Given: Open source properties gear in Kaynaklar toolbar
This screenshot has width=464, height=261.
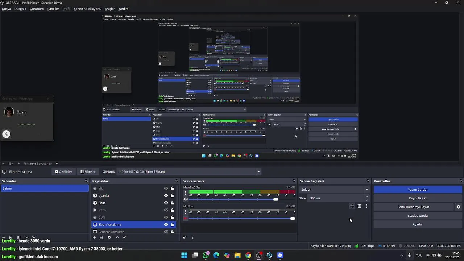Looking at the screenshot, I should (x=109, y=237).
